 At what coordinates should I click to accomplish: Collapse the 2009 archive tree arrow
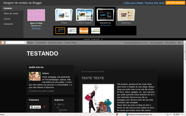tap(55, 104)
